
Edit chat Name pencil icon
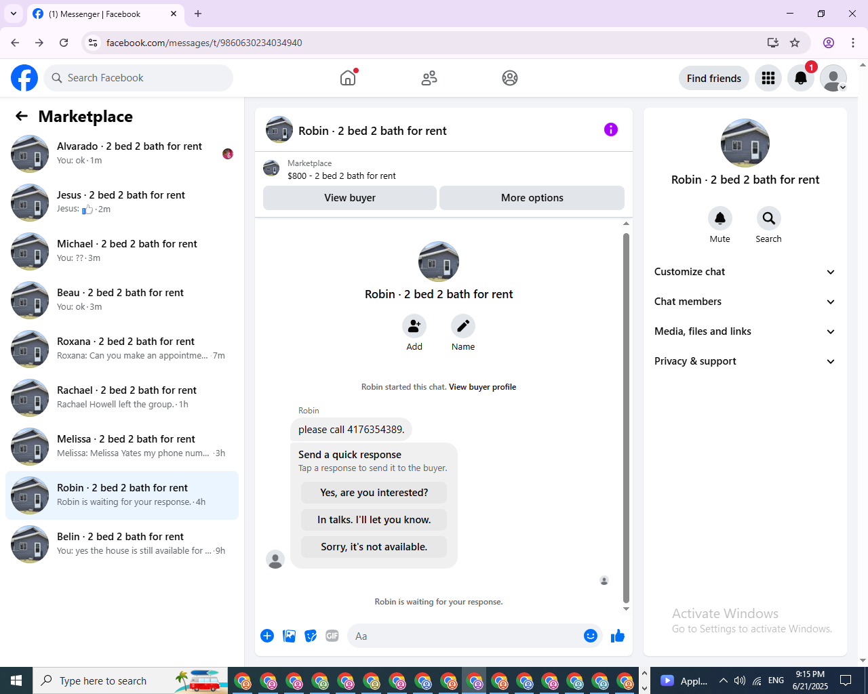463,326
